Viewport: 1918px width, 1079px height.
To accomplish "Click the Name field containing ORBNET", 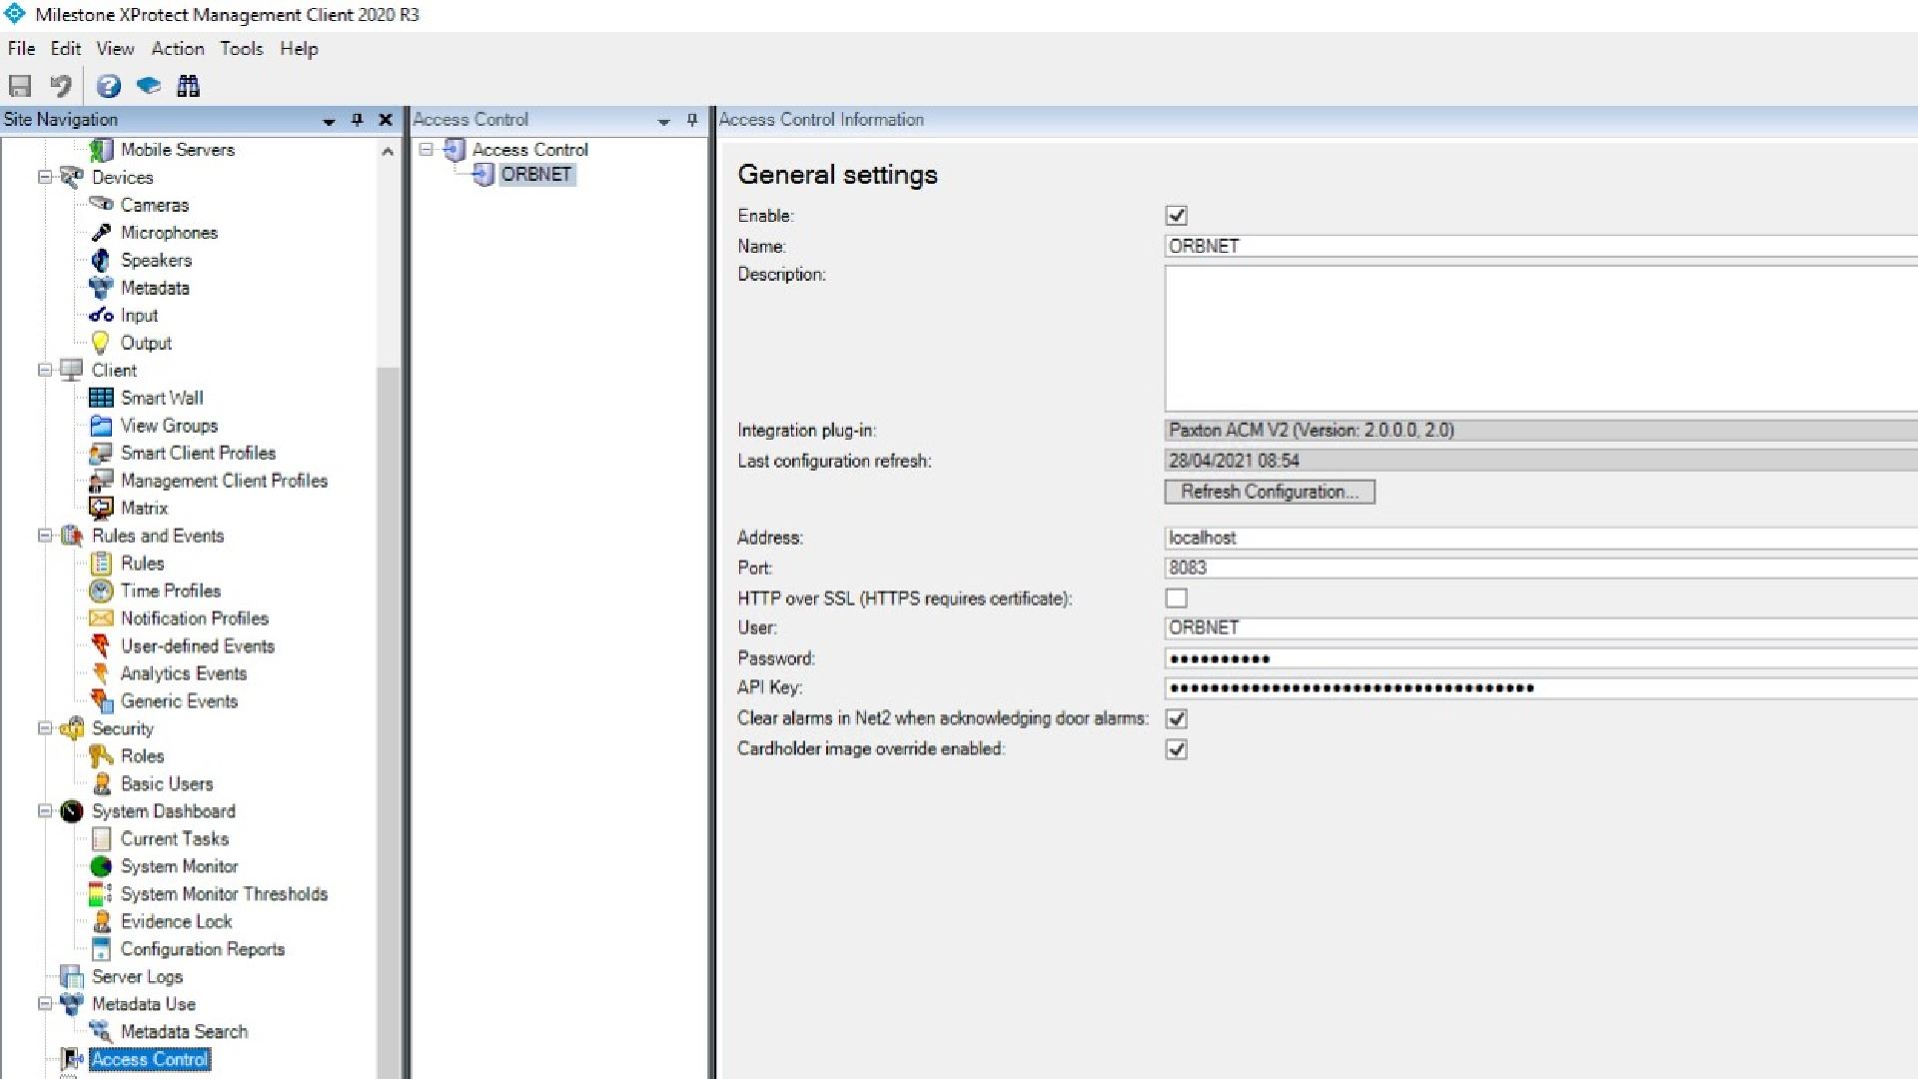I will (1541, 247).
